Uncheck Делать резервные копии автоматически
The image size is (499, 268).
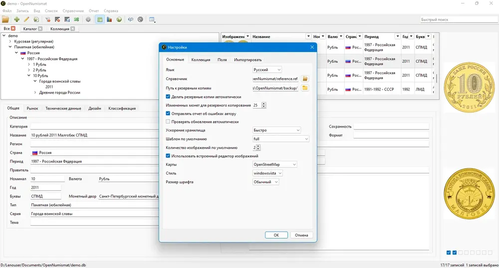pyautogui.click(x=168, y=97)
